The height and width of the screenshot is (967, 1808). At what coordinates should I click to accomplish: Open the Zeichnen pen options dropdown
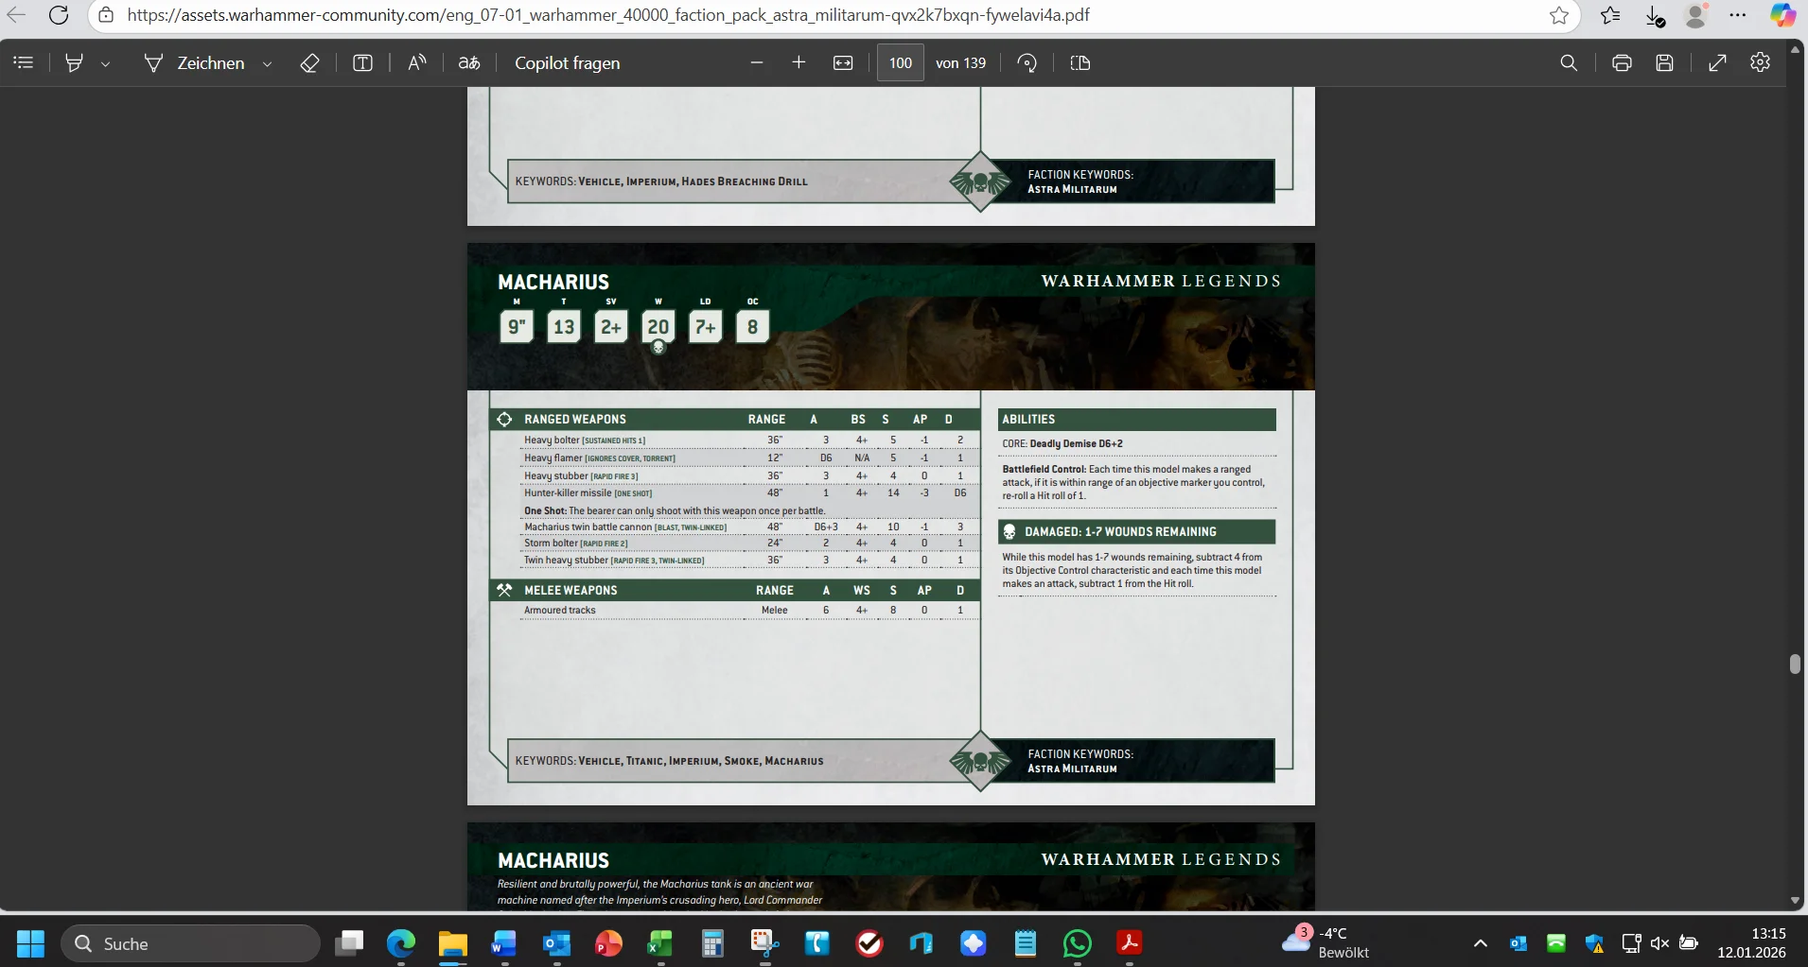267,63
